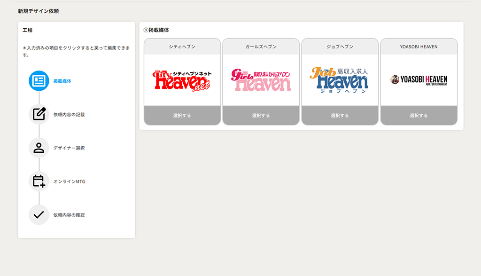Click the ＊入力済みの項目をクリックすると note text
Viewport: 481px width, 276px height.
point(76,51)
